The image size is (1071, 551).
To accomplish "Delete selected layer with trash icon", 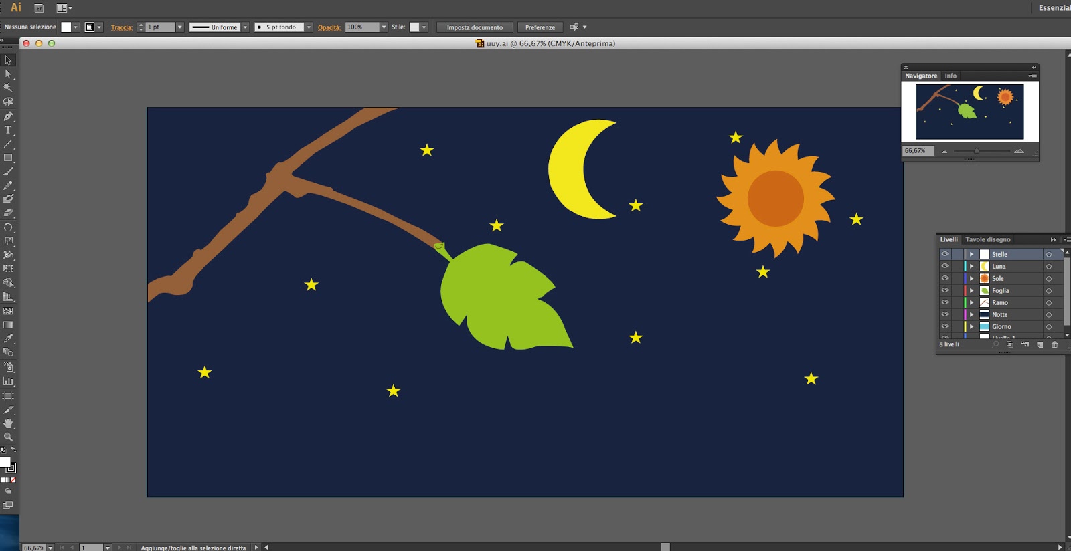I will pos(1054,344).
